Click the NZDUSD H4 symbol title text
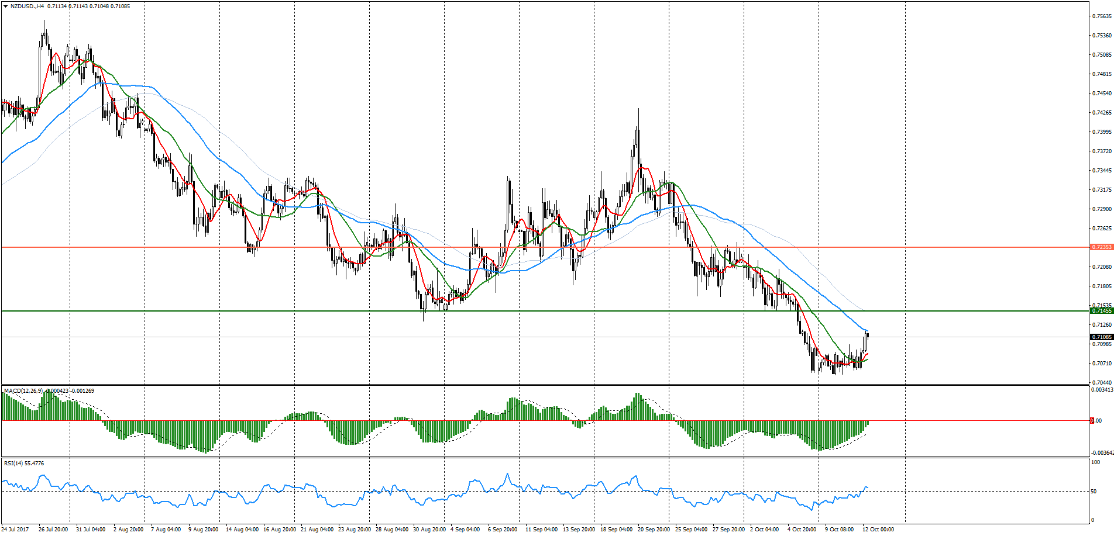Image resolution: width=1114 pixels, height=536 pixels. tap(27, 6)
